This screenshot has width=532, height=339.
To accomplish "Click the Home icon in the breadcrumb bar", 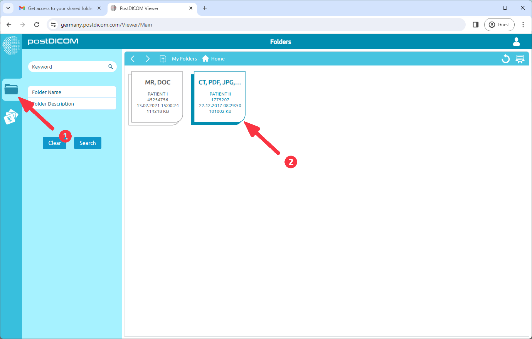I will pyautogui.click(x=205, y=58).
